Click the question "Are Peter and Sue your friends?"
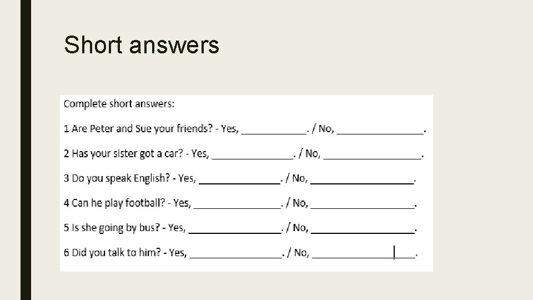The width and height of the screenshot is (533, 300). [x=142, y=129]
